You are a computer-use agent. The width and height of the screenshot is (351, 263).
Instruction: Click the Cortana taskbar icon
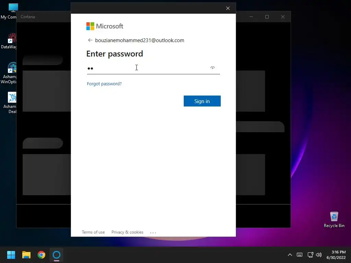pyautogui.click(x=57, y=255)
